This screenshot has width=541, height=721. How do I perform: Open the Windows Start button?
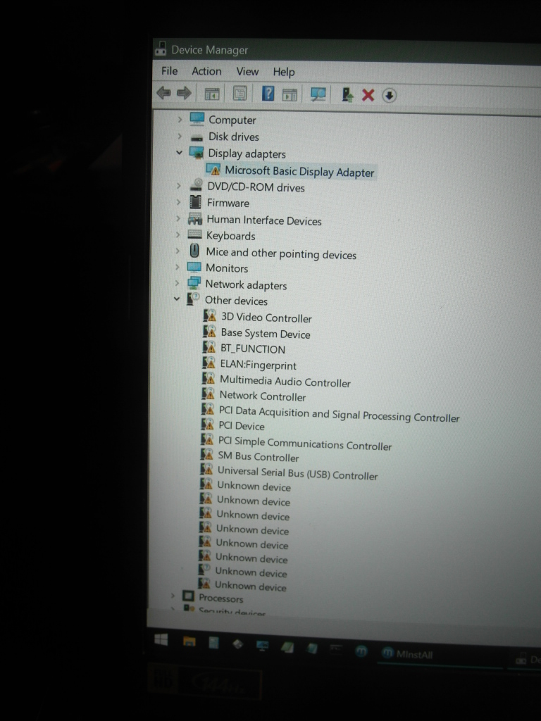tap(161, 639)
